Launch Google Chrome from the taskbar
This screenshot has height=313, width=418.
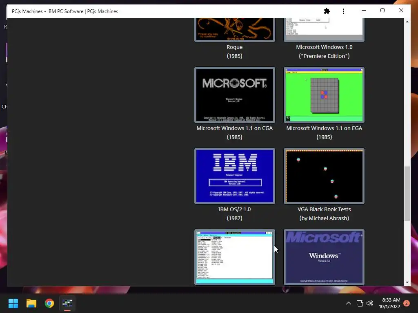pyautogui.click(x=49, y=303)
